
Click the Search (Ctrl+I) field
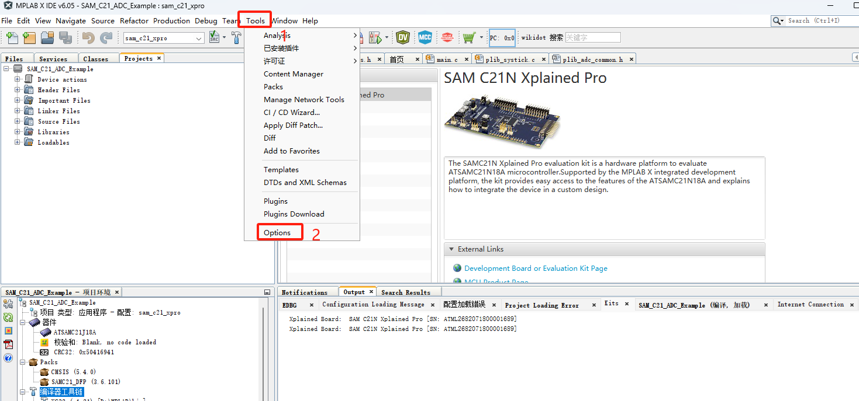815,21
